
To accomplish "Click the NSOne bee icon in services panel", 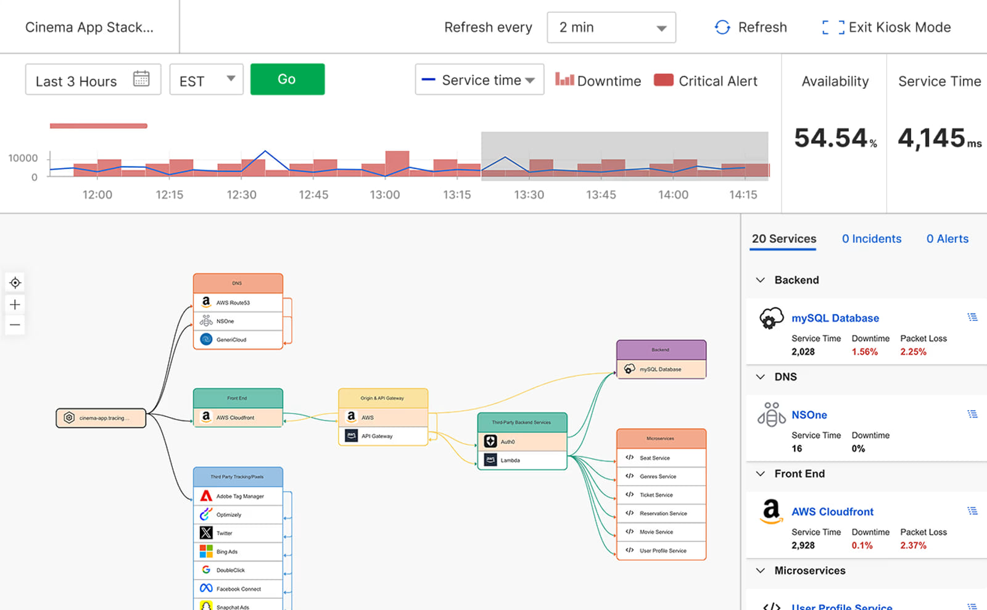I will point(771,414).
